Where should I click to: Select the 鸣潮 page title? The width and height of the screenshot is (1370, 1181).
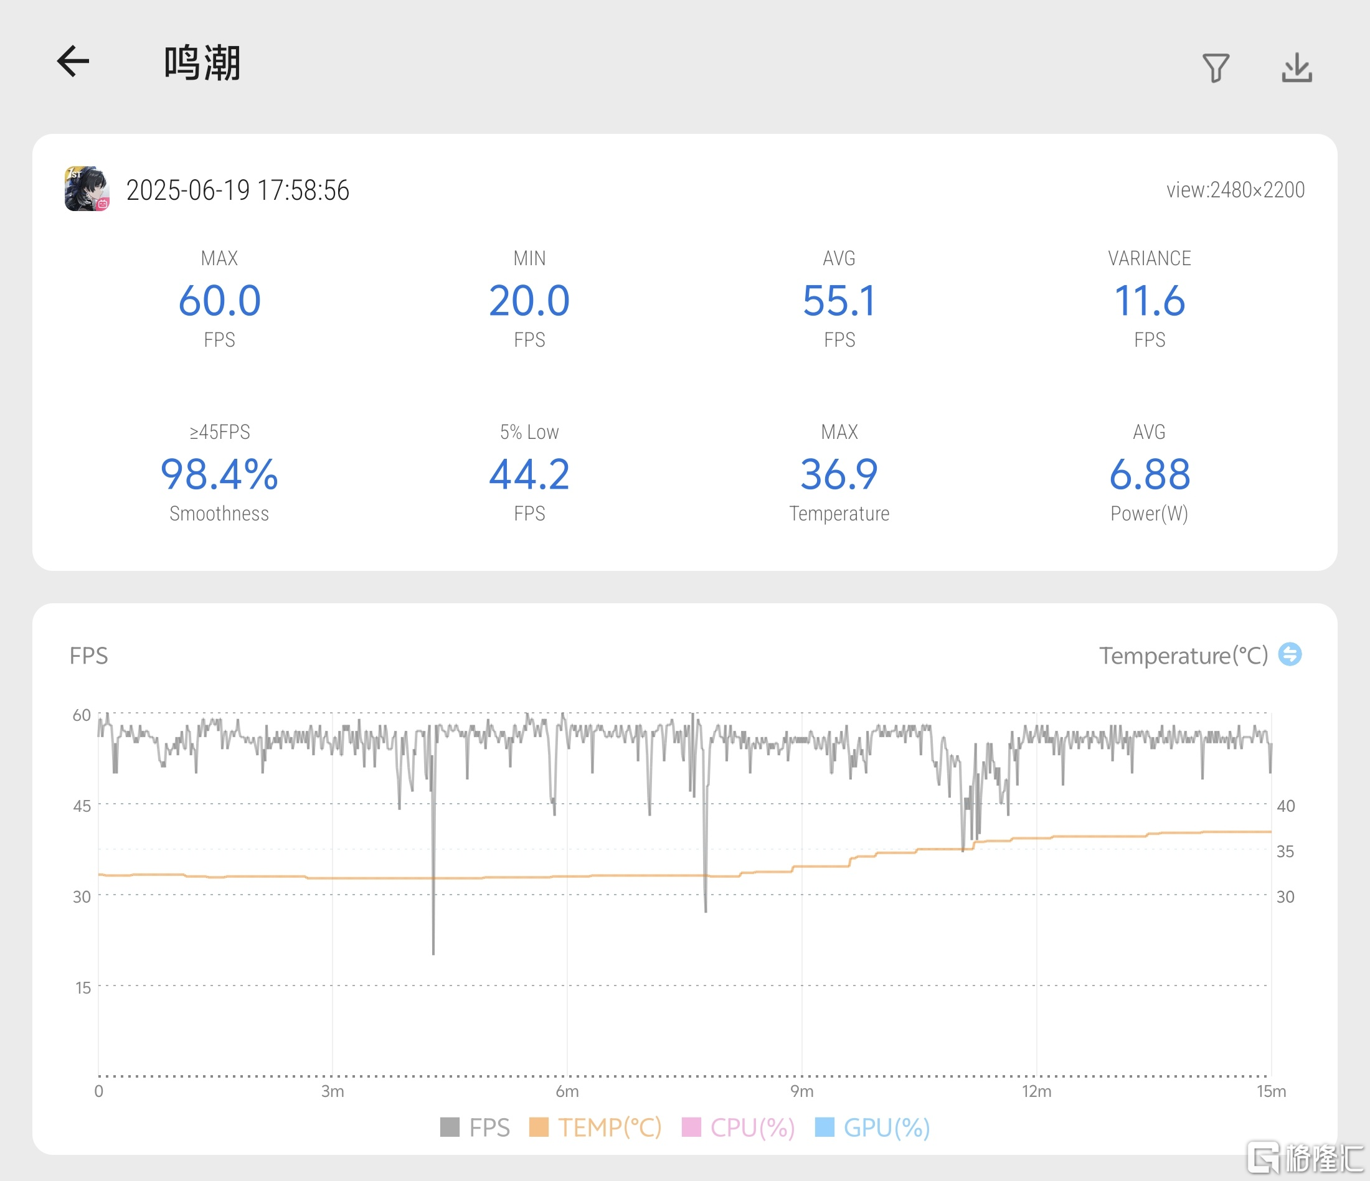tap(202, 64)
